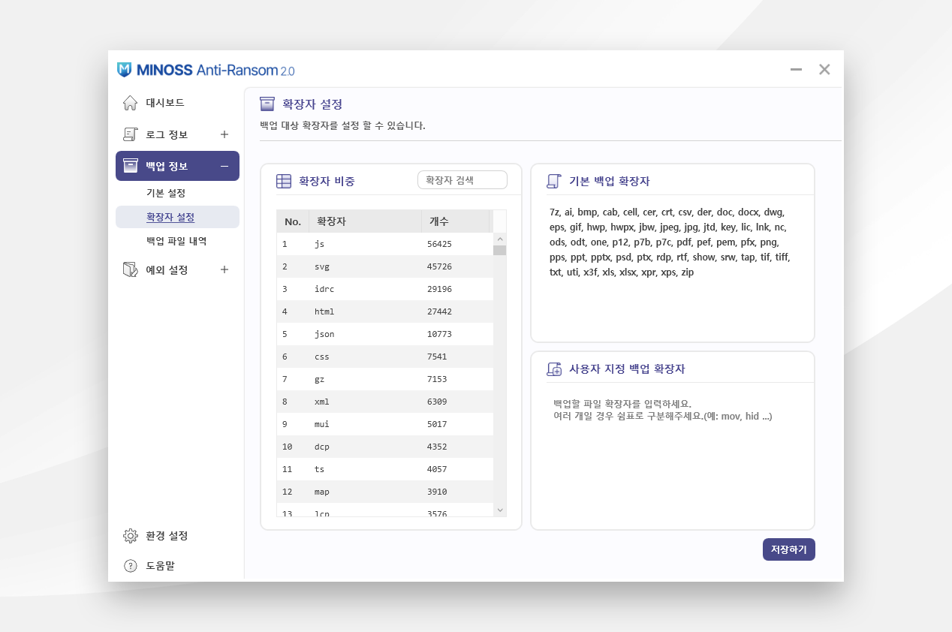The height and width of the screenshot is (632, 952).
Task: Click the count value 27442
Action: click(x=439, y=311)
